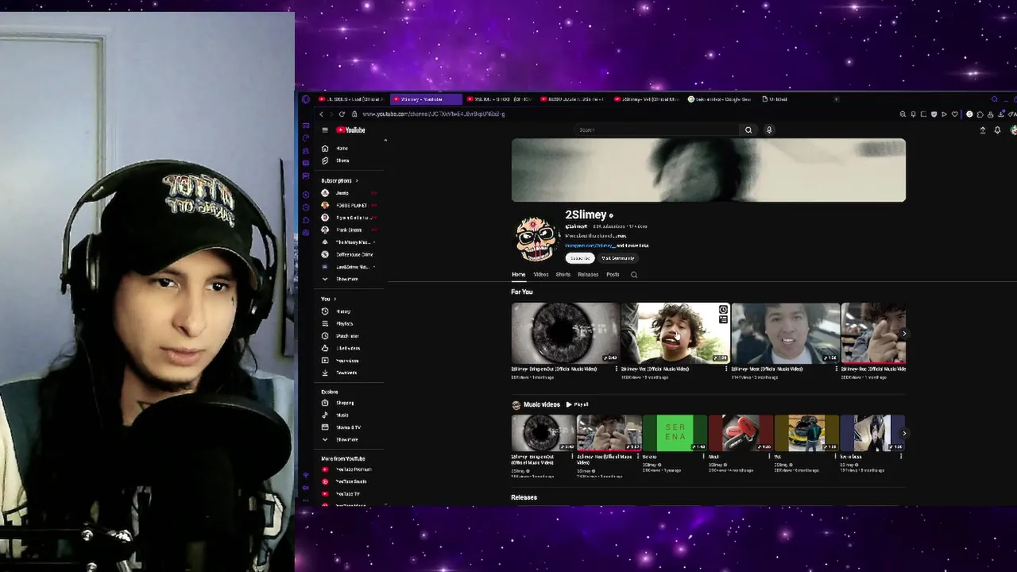
Task: Switch to the 2Slimey YouTube browser tab
Action: click(x=427, y=99)
